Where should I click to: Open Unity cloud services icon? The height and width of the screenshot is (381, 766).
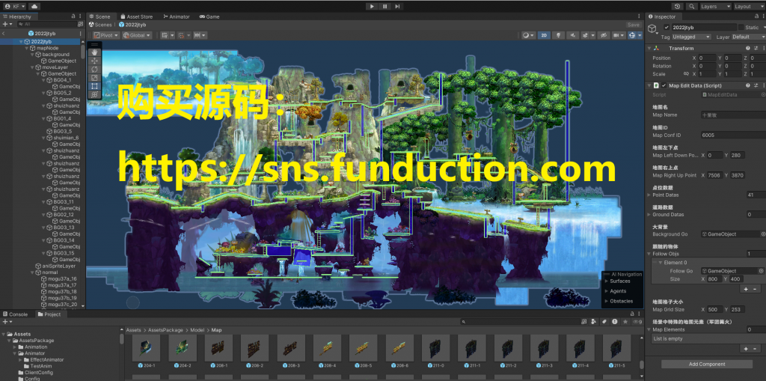(34, 6)
